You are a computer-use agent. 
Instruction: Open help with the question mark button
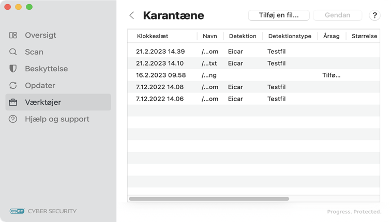(x=374, y=15)
